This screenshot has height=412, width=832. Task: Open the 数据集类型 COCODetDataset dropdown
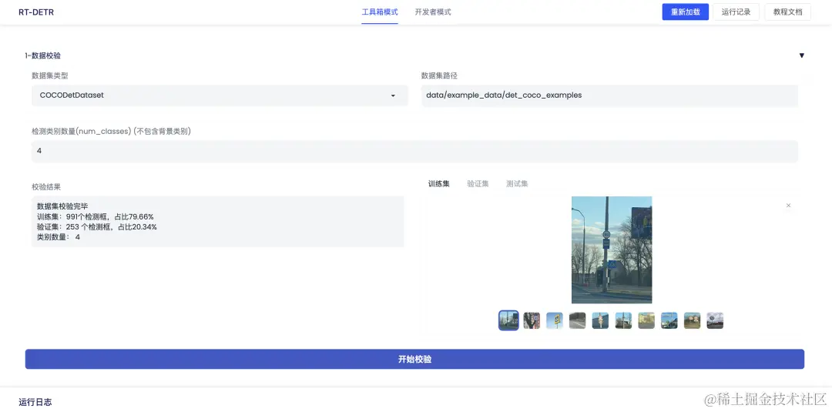click(220, 95)
